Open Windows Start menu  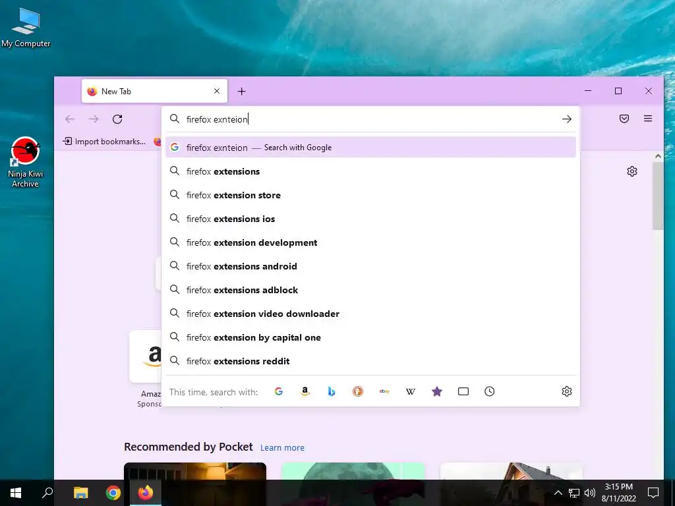tap(16, 493)
